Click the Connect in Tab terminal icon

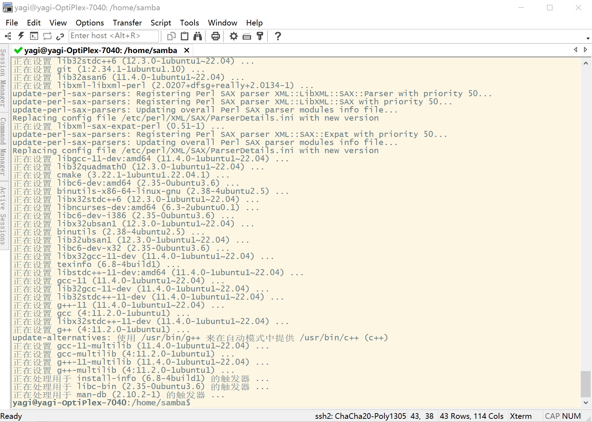34,36
